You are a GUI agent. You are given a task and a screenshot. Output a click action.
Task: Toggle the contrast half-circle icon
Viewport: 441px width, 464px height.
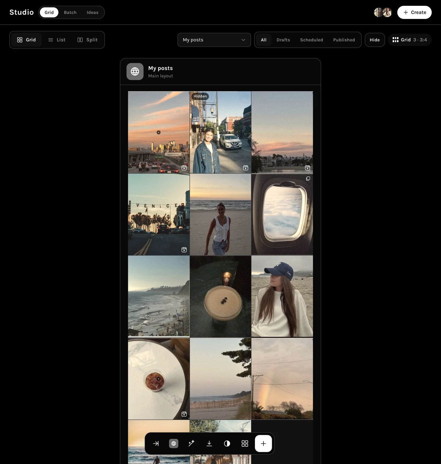pos(227,443)
